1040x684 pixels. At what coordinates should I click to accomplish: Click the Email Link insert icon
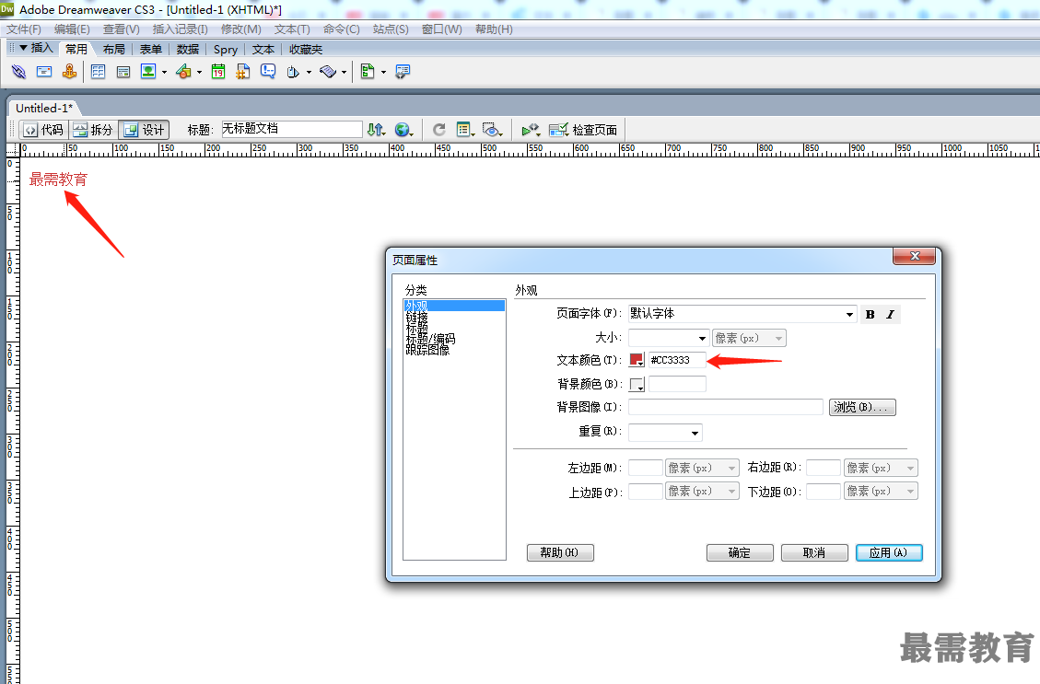(x=44, y=72)
